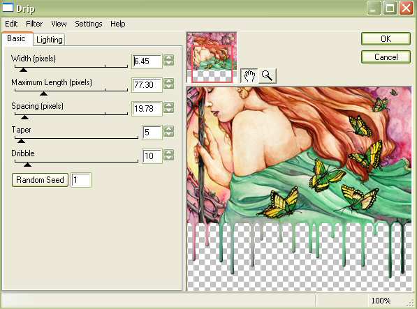Increase Width value with up spinner
The width and height of the screenshot is (417, 309).
coord(168,57)
